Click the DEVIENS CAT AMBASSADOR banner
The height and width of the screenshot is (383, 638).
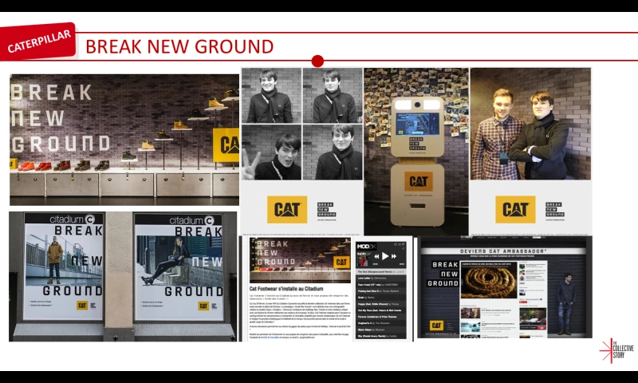[x=503, y=251]
